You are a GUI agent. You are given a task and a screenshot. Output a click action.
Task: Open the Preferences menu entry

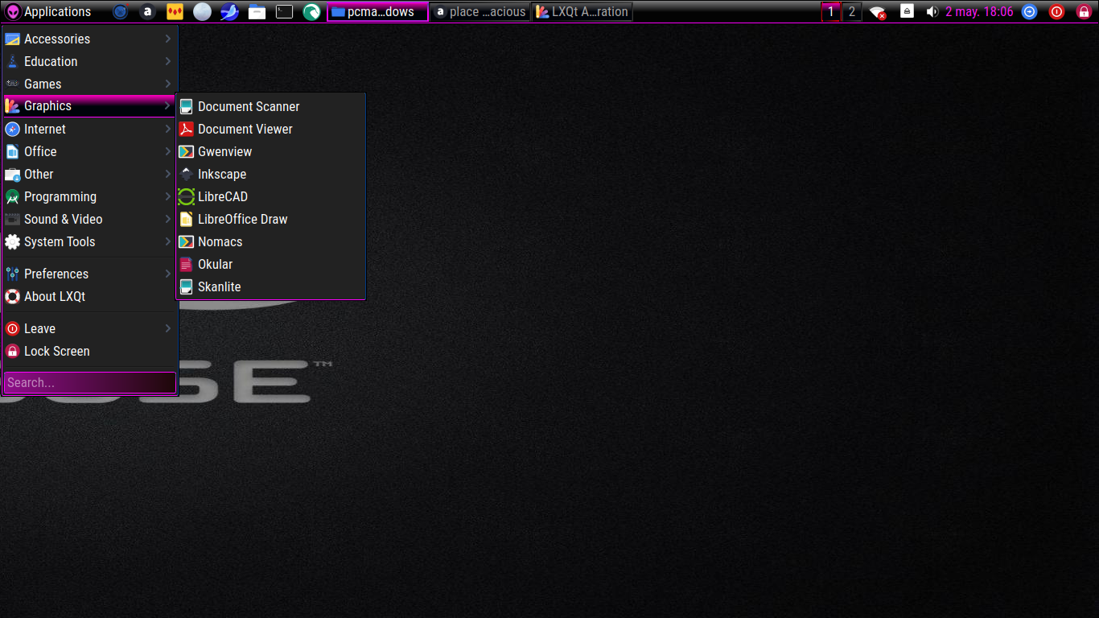coord(89,274)
